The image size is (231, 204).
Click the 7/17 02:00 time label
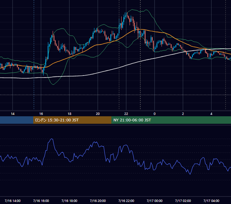click(x=183, y=201)
